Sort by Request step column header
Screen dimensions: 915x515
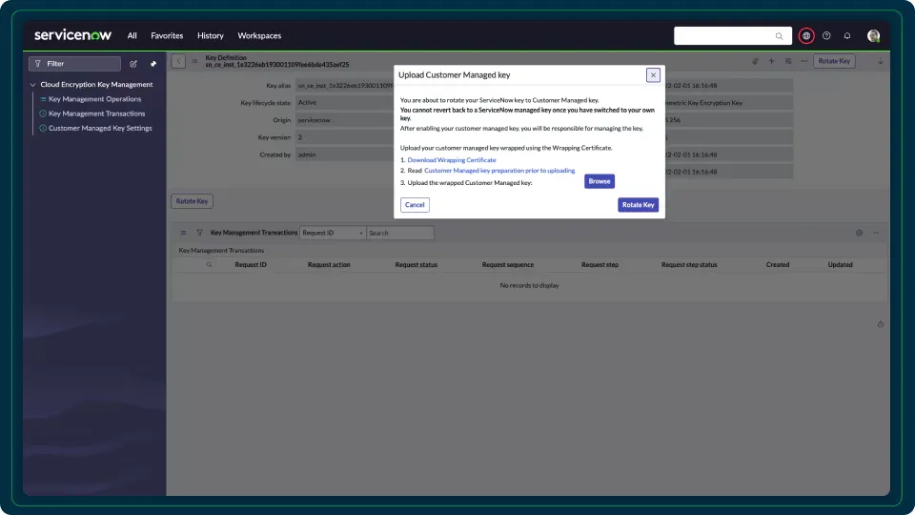pyautogui.click(x=600, y=264)
